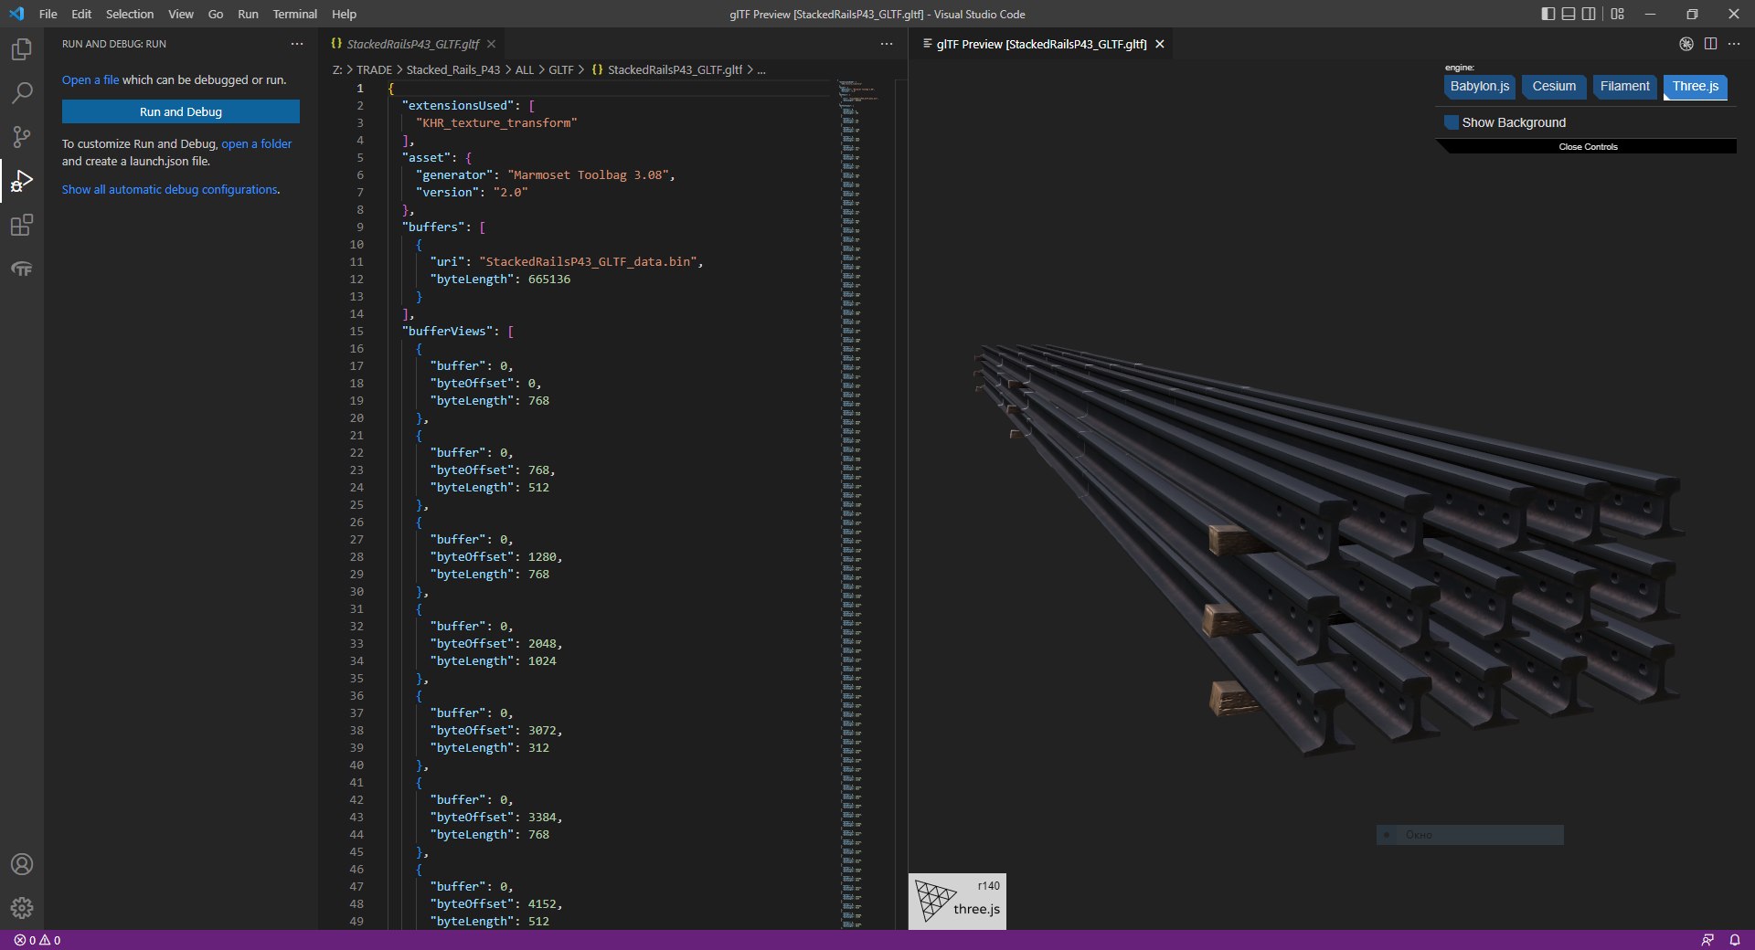Open the Selection menu
The height and width of the screenshot is (950, 1755).
point(130,14)
